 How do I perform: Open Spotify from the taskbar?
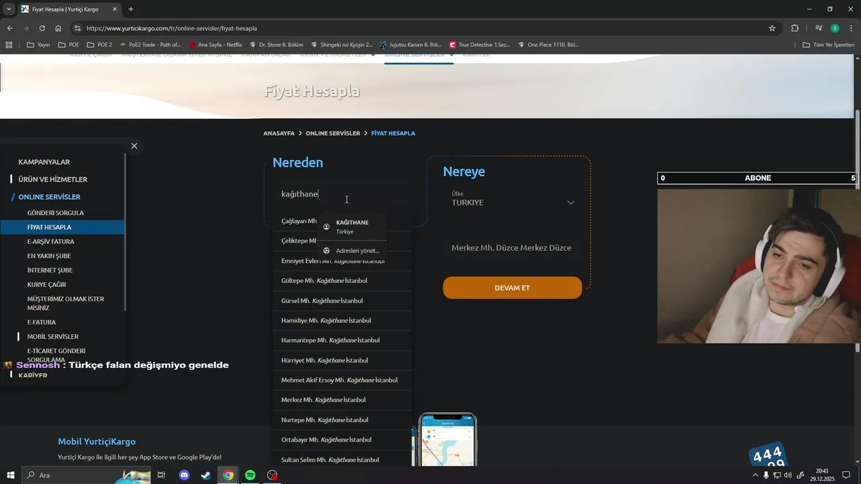(x=250, y=475)
